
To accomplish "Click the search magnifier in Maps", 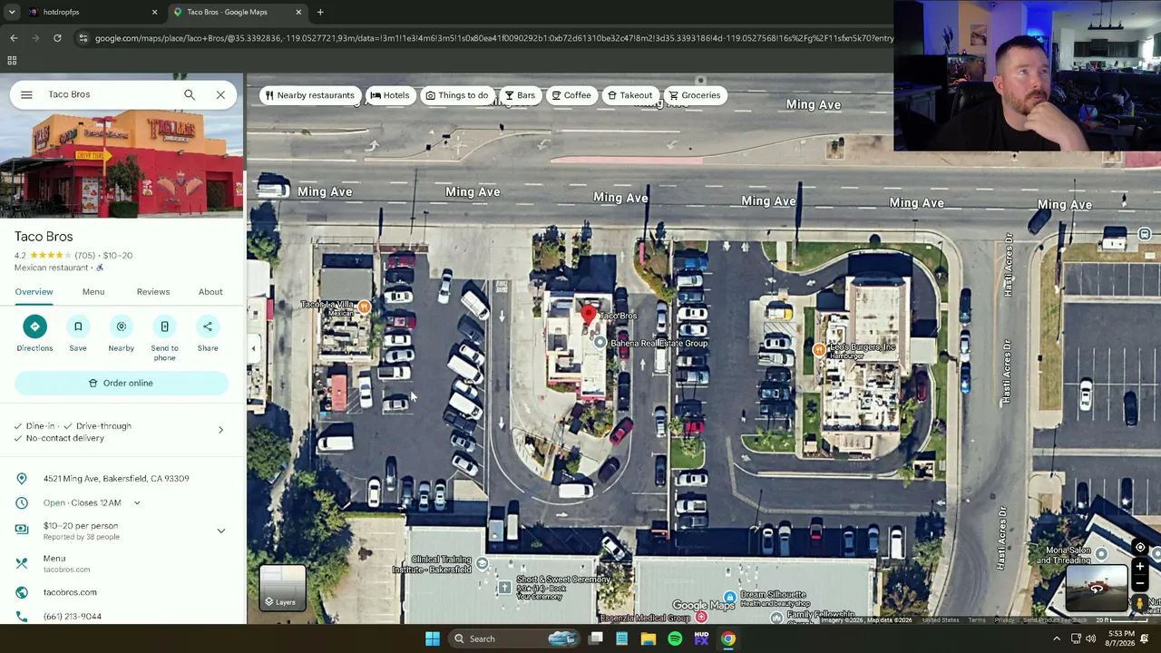I will [x=190, y=94].
